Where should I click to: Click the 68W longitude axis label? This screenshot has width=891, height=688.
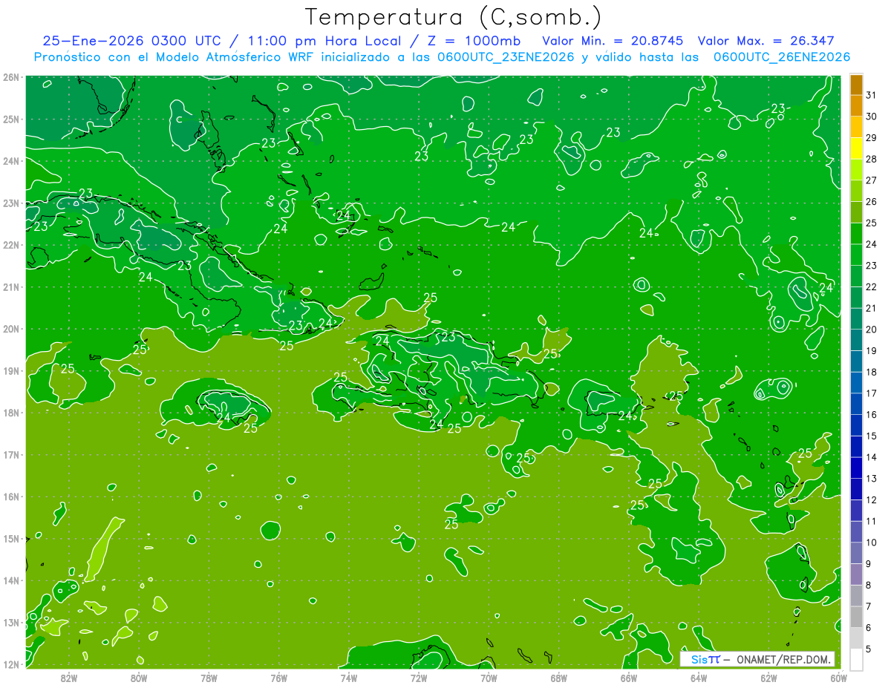click(559, 678)
